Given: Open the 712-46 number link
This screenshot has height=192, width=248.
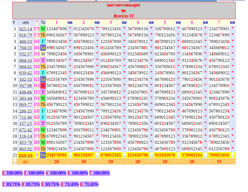Looking at the screenshot, I should [x=25, y=117].
